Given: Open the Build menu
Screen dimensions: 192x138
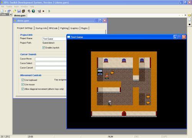Looking at the screenshot, I should pyautogui.click(x=16, y=7).
